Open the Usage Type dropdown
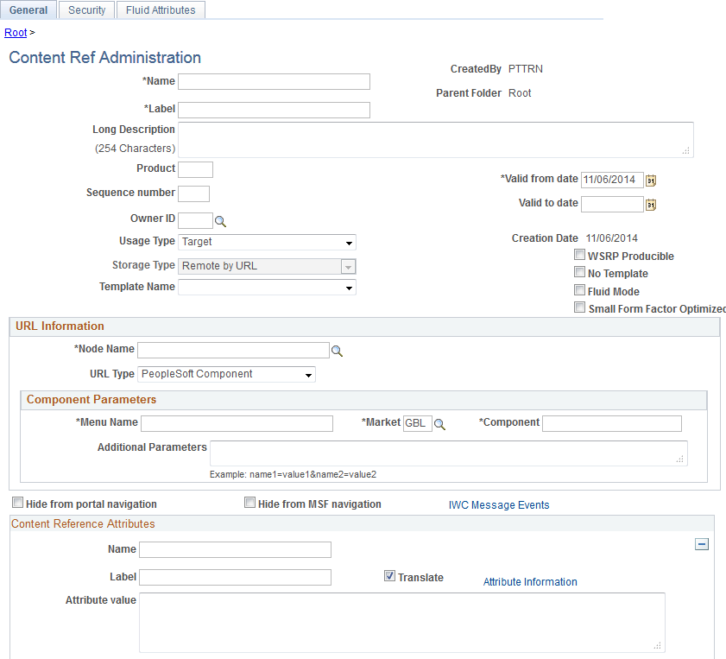This screenshot has width=726, height=659. coord(267,242)
